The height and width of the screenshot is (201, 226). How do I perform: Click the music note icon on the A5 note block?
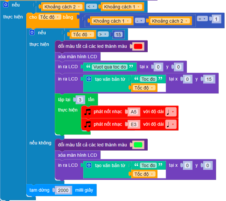[x=87, y=112]
